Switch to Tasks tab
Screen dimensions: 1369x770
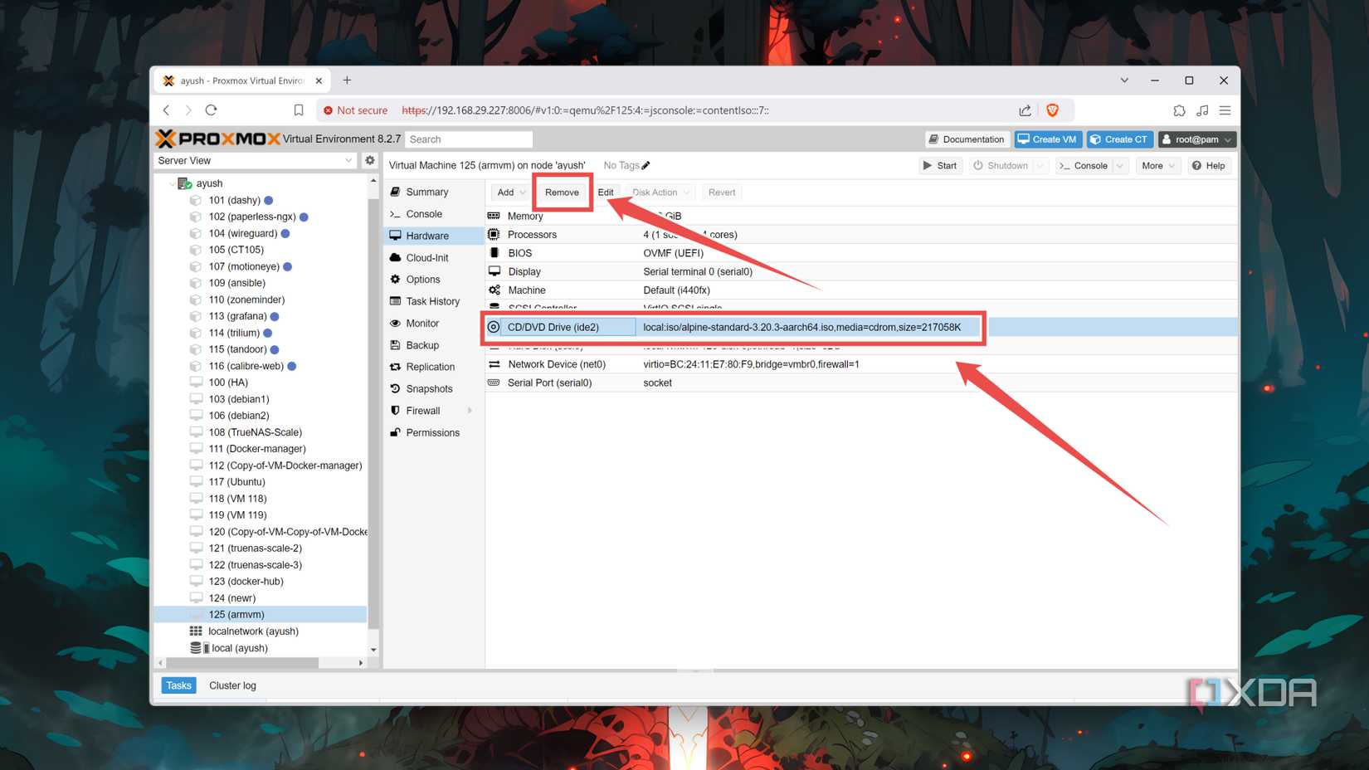pyautogui.click(x=178, y=685)
